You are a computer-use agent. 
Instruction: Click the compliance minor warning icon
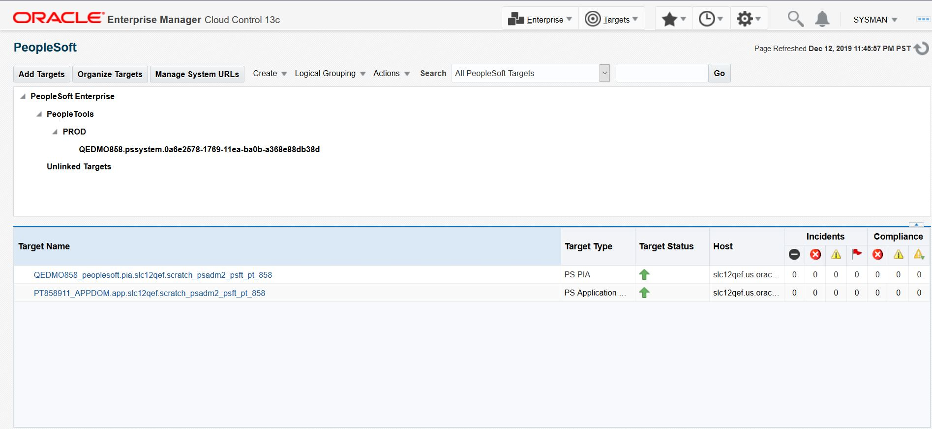pos(919,254)
